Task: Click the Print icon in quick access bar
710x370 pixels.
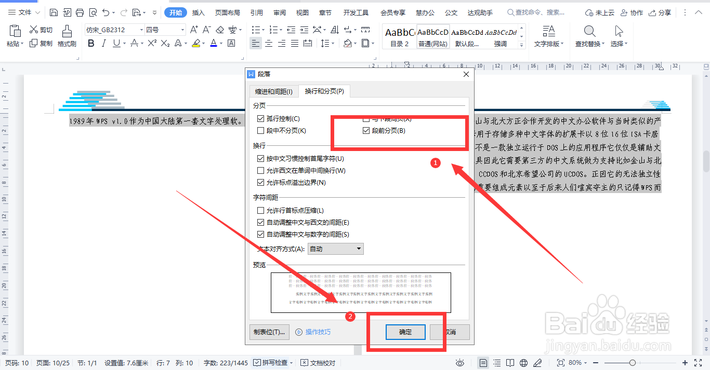Action: pos(80,12)
